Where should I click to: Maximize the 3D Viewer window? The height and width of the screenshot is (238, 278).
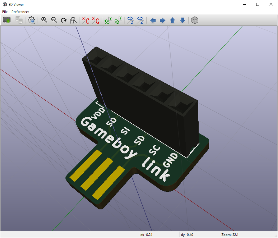click(258, 4)
